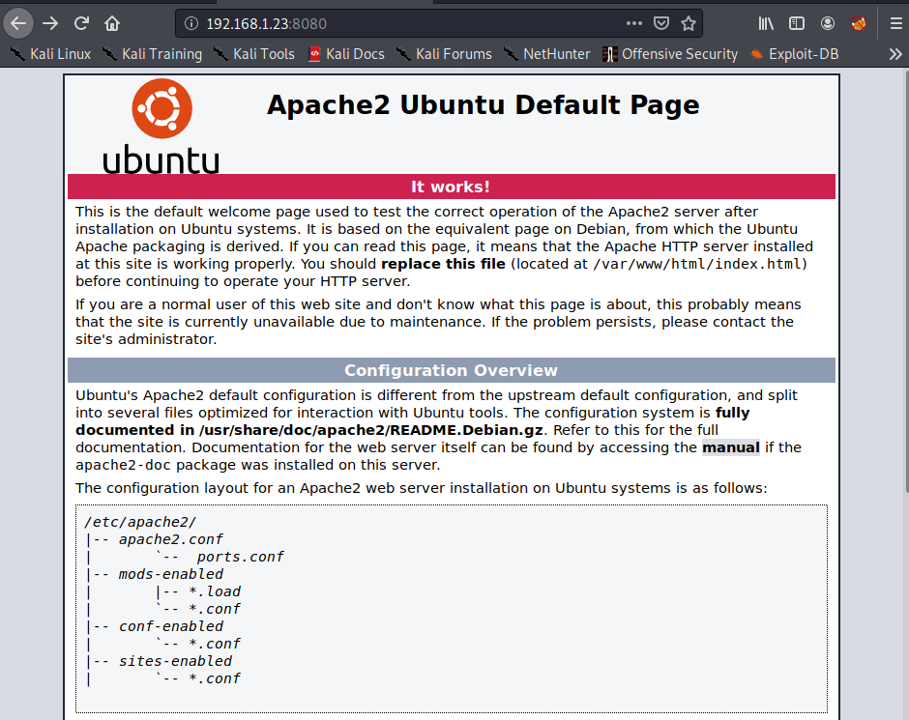Viewport: 909px width, 720px height.
Task: Open the Firefox account menu
Action: coord(828,23)
